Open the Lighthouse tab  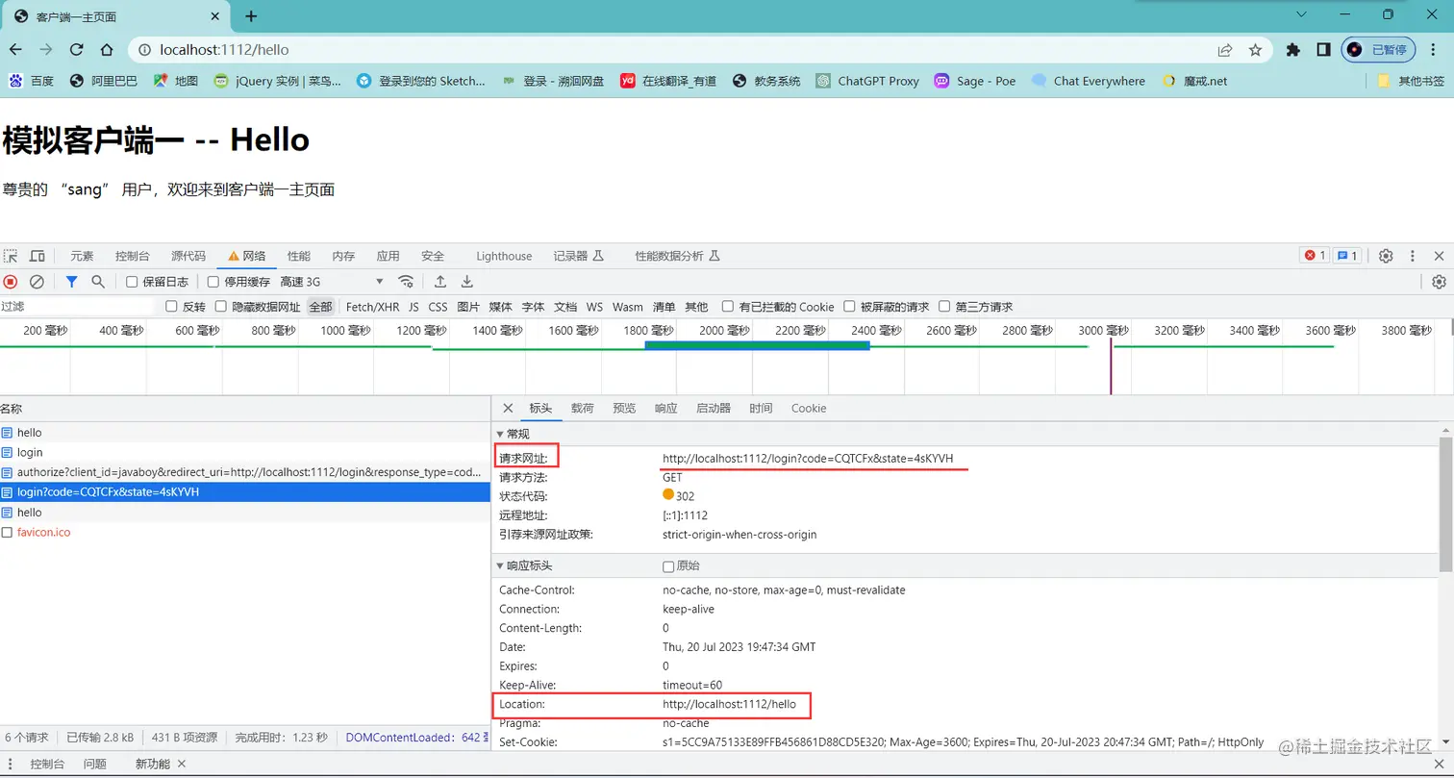coord(504,256)
